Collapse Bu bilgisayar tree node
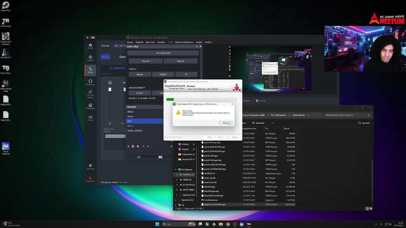Image resolution: width=406 pixels, height=228 pixels. point(175,170)
